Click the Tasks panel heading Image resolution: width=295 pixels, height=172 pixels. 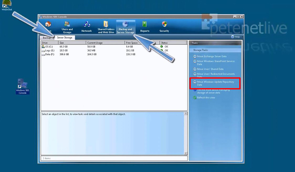195,43
